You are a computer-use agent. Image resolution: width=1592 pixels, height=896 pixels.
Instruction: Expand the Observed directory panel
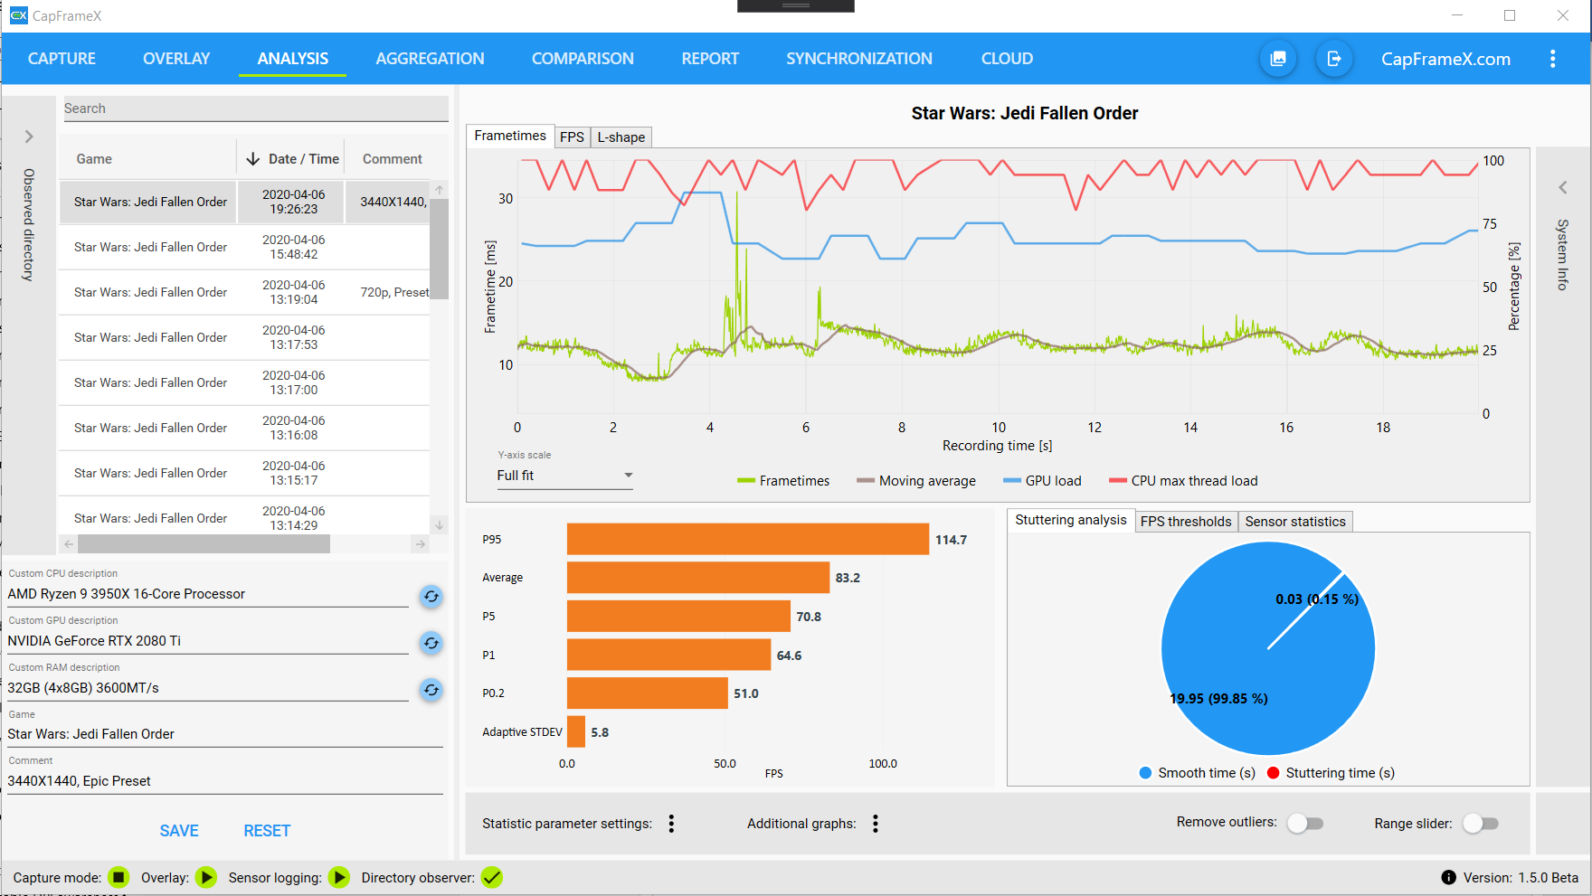coord(29,137)
